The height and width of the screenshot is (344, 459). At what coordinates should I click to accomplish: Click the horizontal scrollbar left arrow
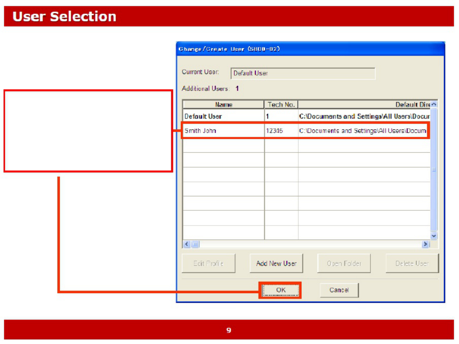pyautogui.click(x=187, y=244)
